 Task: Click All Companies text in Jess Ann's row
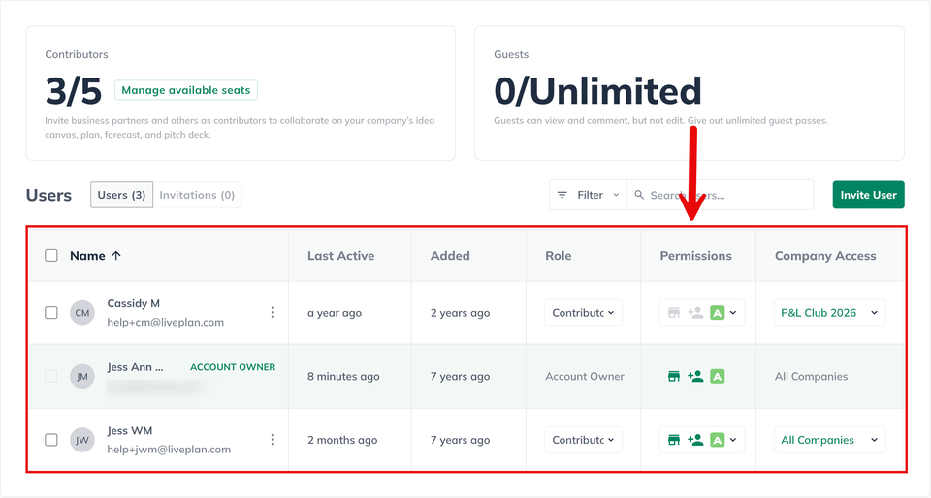(x=811, y=377)
